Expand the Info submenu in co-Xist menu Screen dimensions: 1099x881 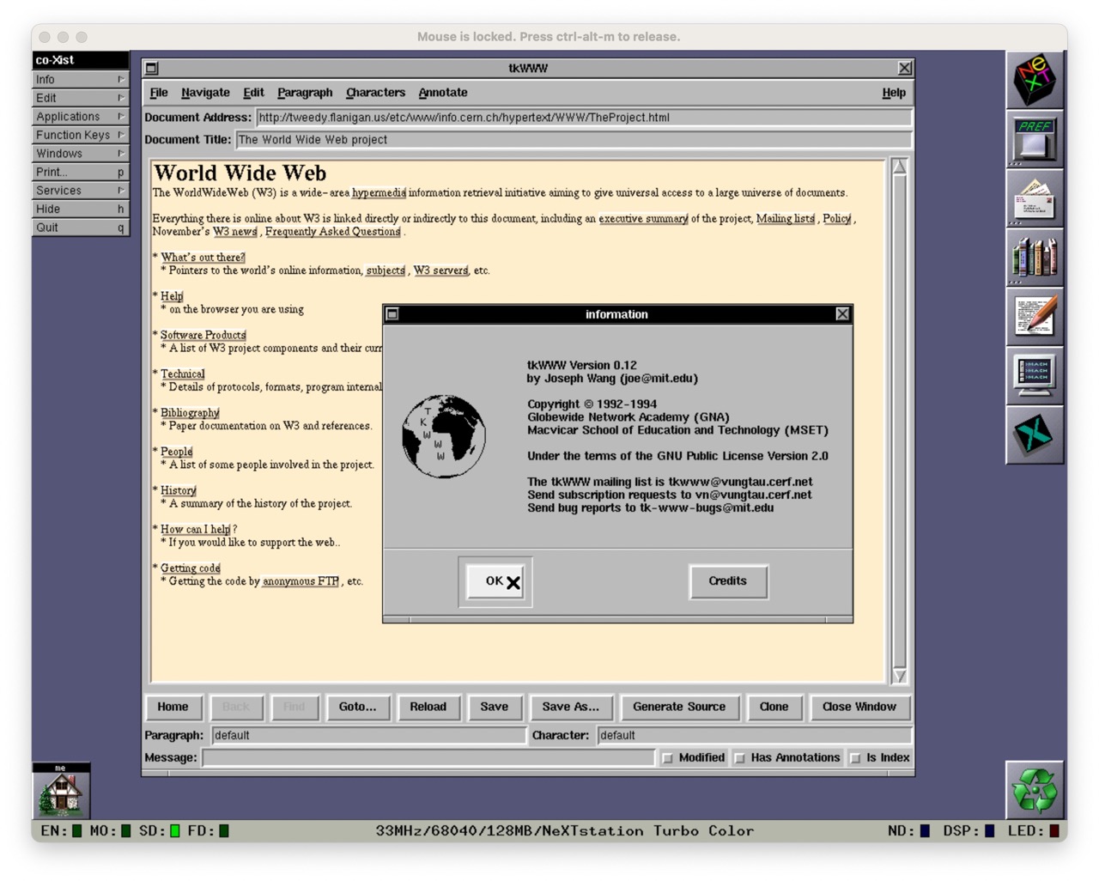tap(80, 80)
